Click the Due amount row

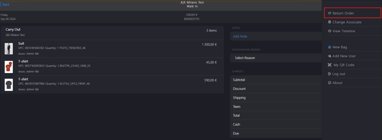pyautogui.click(x=276, y=133)
